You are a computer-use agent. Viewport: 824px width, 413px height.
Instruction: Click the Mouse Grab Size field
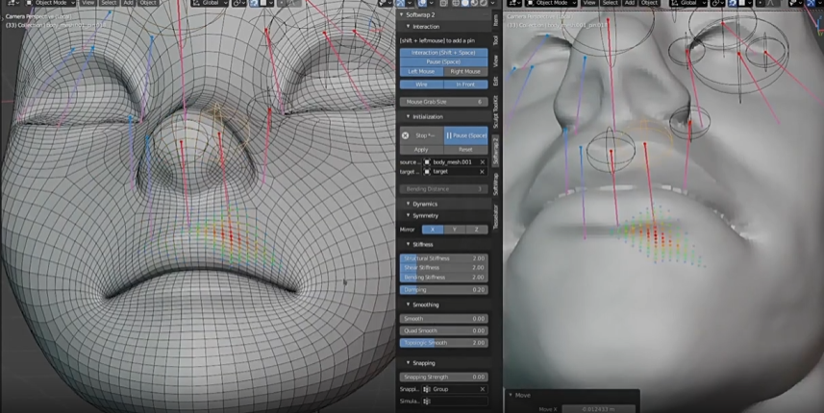[443, 101]
